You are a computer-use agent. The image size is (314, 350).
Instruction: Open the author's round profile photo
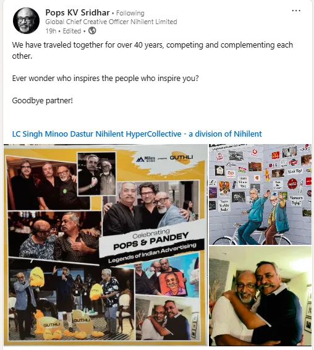click(27, 21)
